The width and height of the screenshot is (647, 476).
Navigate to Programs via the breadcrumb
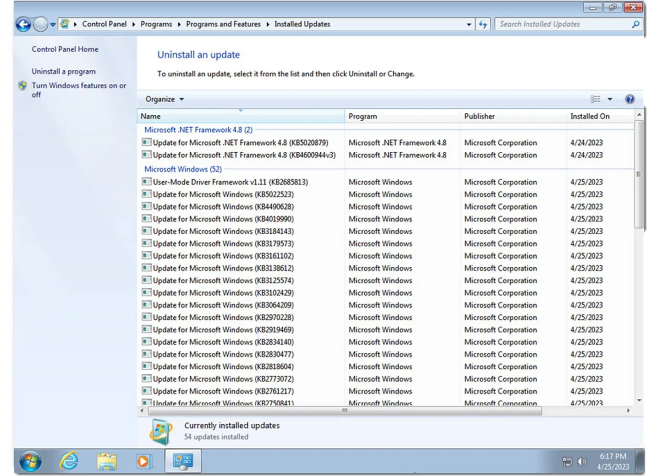pos(156,24)
